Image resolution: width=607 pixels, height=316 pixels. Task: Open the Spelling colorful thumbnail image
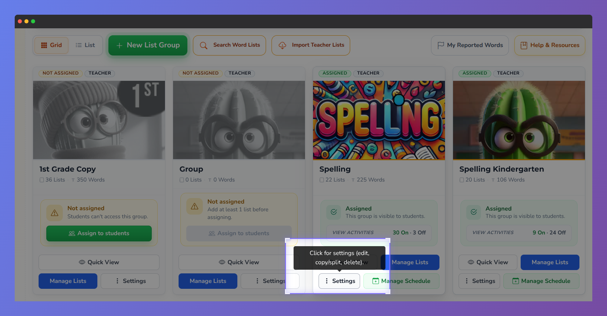coord(379,120)
